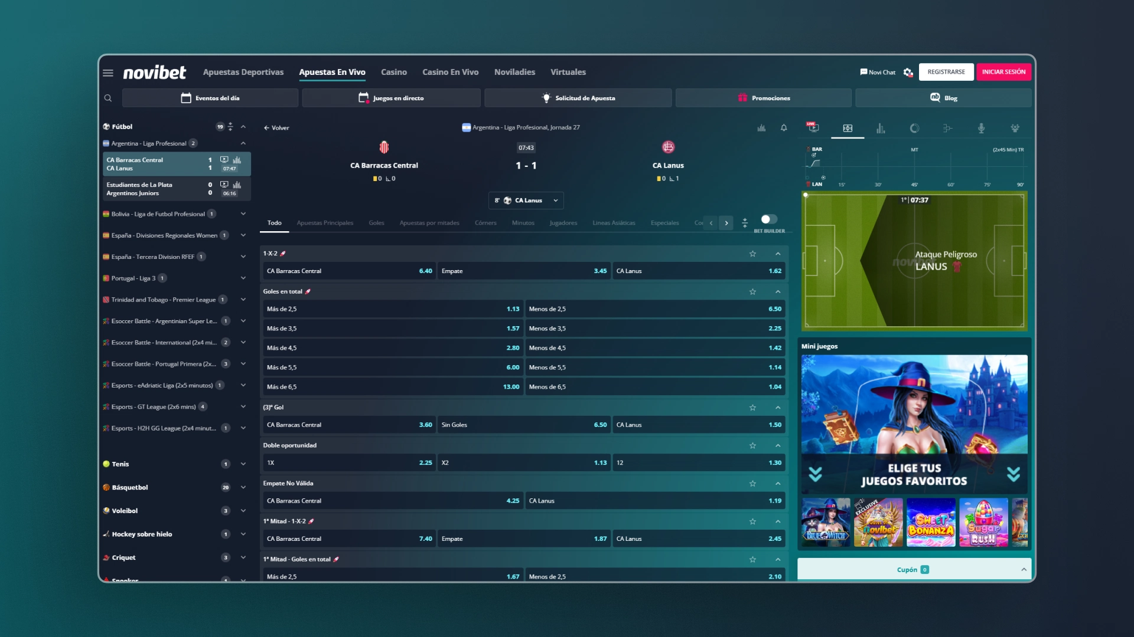Expand Bolivia - Liga de Futbol Profesional
The height and width of the screenshot is (637, 1134).
pos(243,214)
